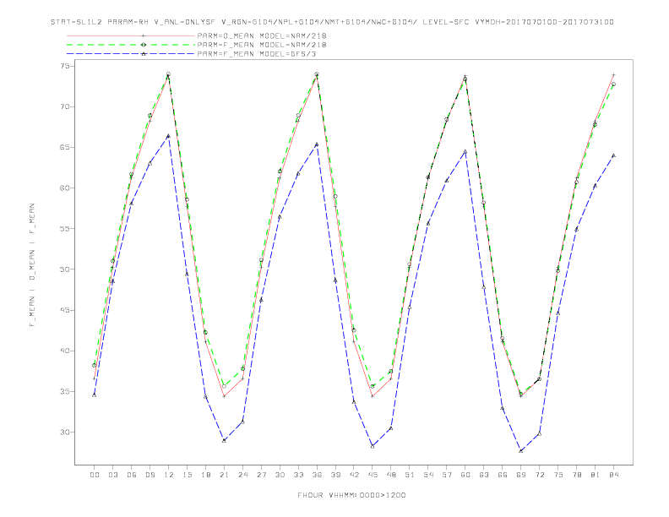Click the x-axis forecast hour label 09

coord(150,475)
